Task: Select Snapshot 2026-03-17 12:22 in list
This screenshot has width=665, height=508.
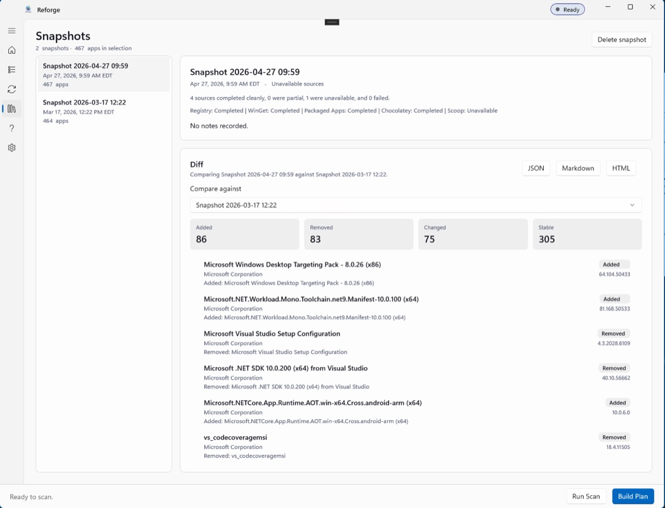Action: click(x=104, y=111)
